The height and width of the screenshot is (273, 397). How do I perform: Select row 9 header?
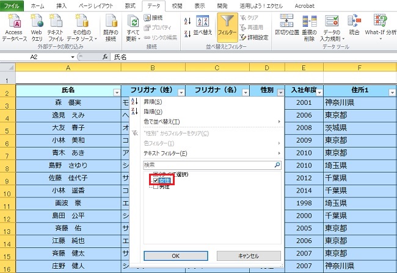(x=7, y=179)
